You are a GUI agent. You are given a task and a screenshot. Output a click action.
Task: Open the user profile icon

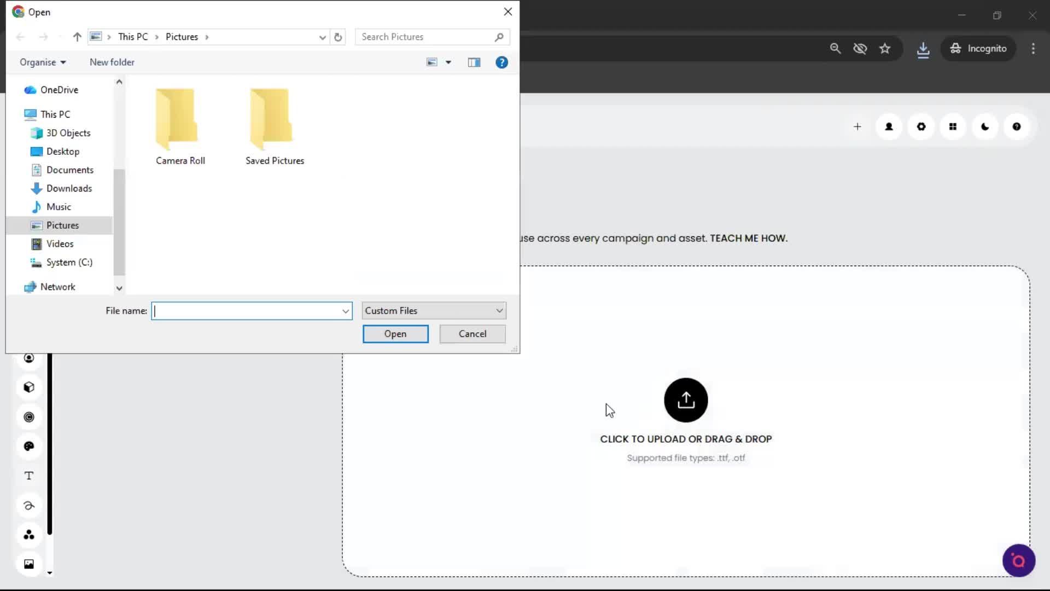tap(889, 126)
